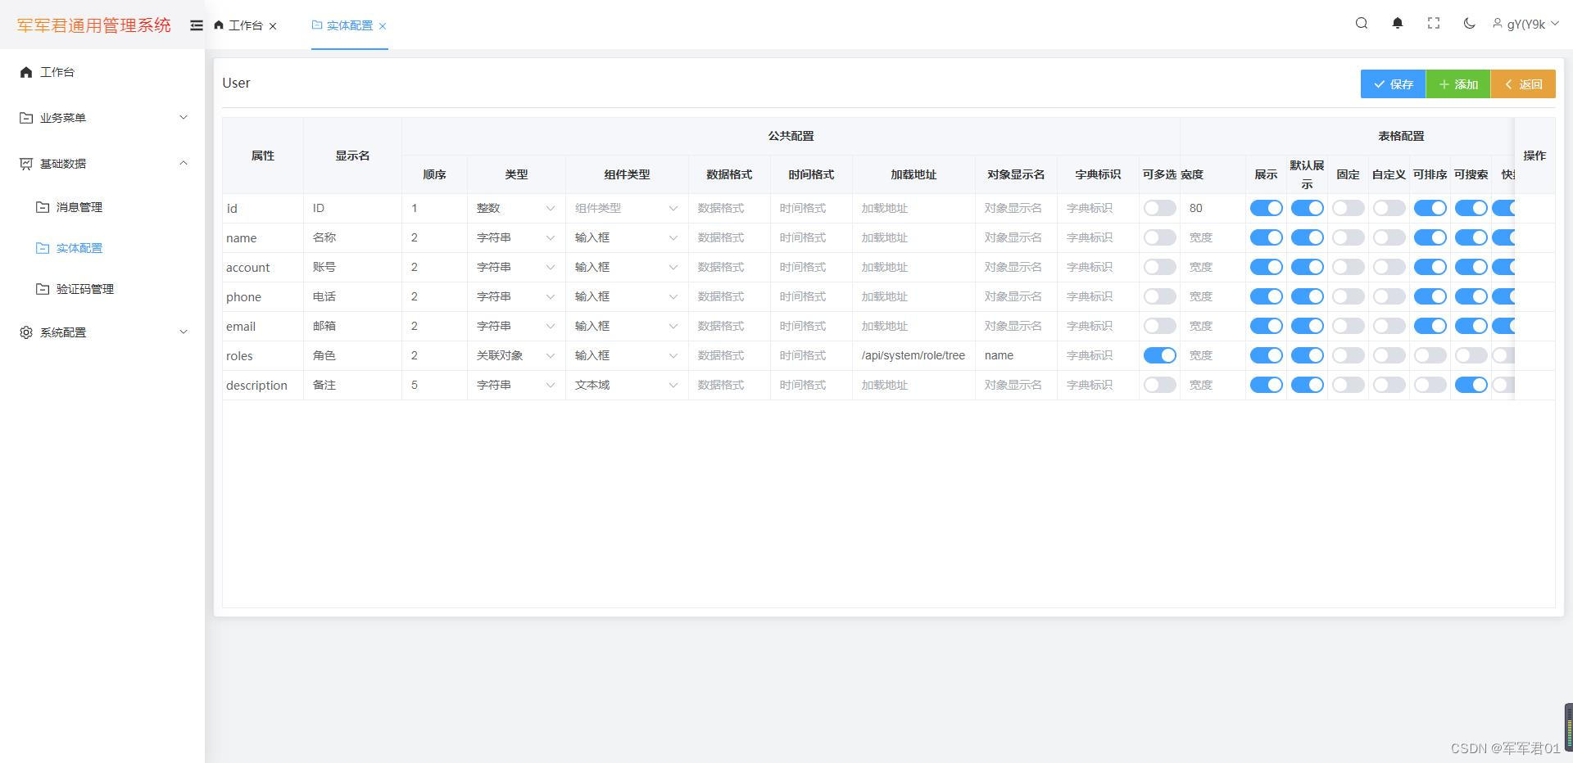Click the 基础数据 icon in sidebar
1573x763 pixels.
[x=26, y=164]
